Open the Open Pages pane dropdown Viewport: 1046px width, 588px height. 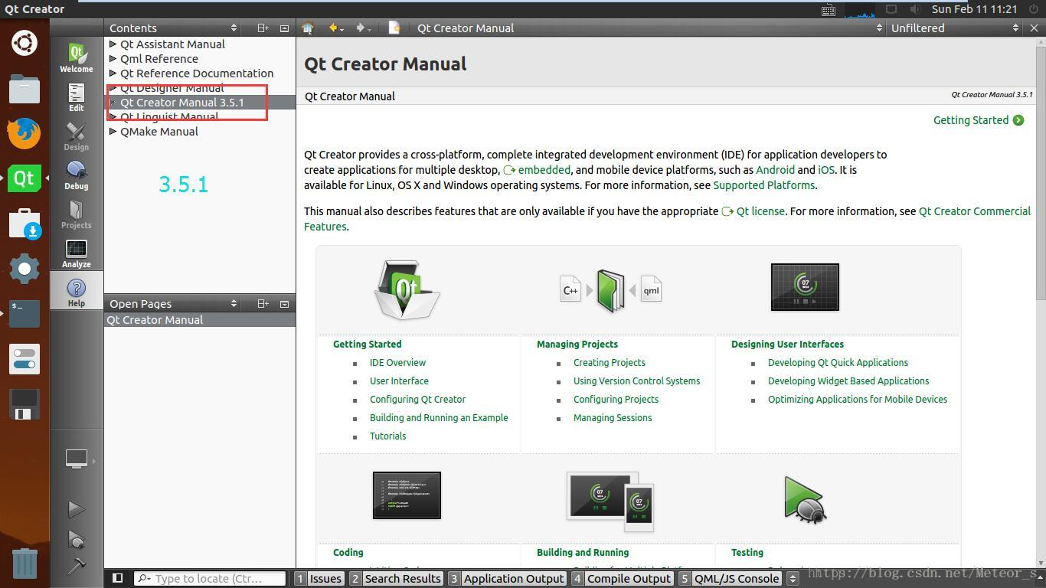pyautogui.click(x=174, y=303)
